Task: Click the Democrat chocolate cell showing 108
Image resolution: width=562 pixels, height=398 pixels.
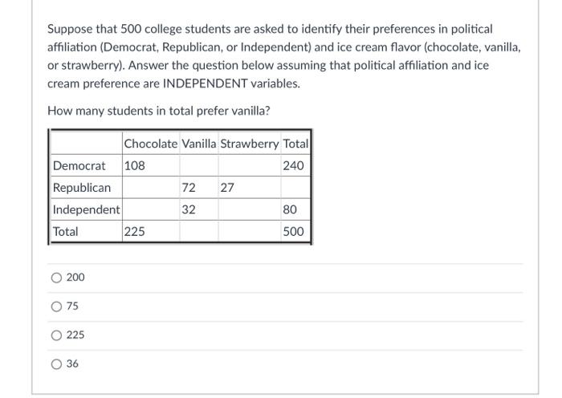Action: (x=151, y=165)
